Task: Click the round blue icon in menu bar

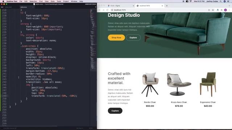Action: pyautogui.click(x=224, y=1)
